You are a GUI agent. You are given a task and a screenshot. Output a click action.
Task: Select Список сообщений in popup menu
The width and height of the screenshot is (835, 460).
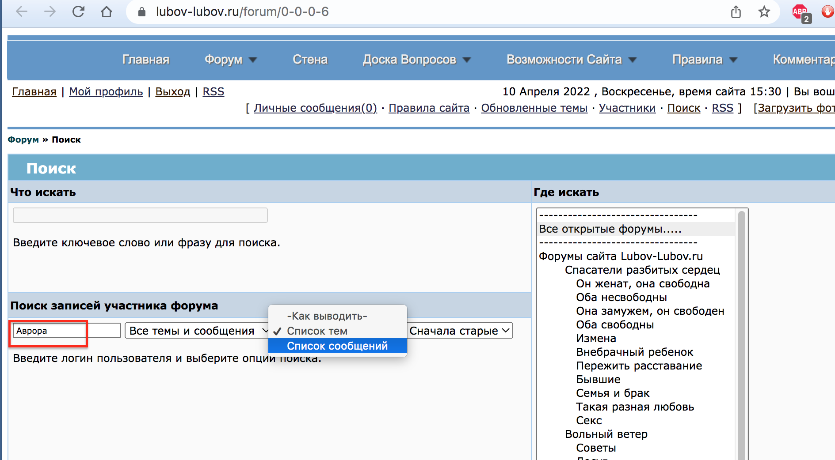point(337,346)
